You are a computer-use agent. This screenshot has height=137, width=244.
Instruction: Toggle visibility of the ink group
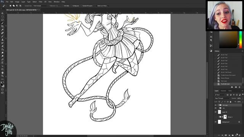coord(215,108)
